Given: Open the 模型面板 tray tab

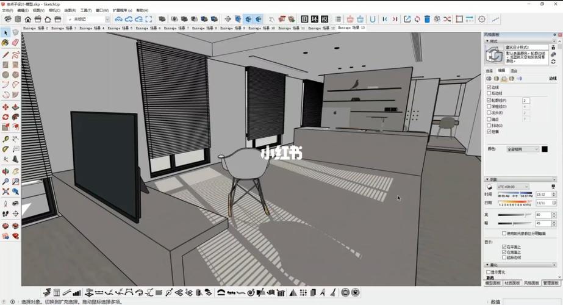Looking at the screenshot, I should pyautogui.click(x=493, y=283).
